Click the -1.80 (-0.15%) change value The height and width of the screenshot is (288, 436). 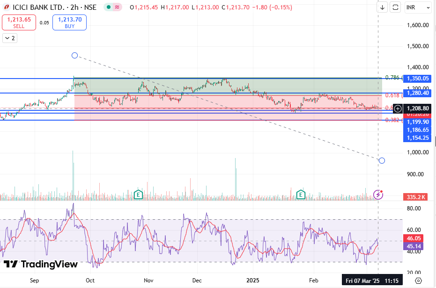click(272, 7)
